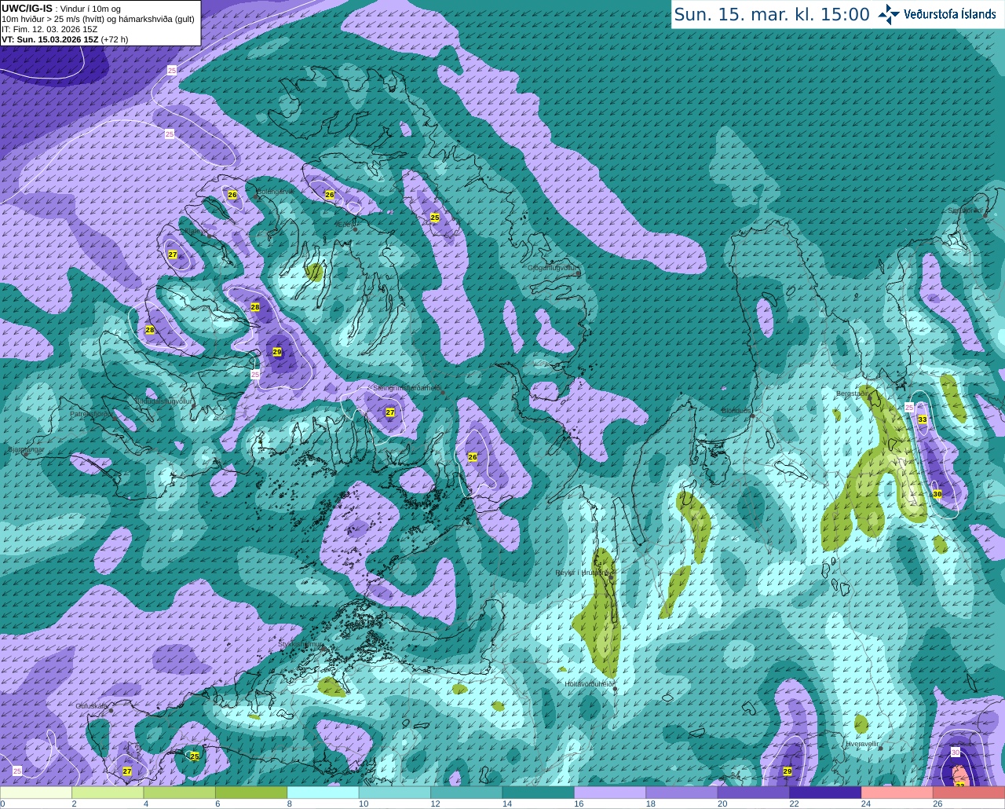Click the Steingrímsfjarðarheiði station label
Image resolution: width=1005 pixels, height=809 pixels.
coord(407,388)
